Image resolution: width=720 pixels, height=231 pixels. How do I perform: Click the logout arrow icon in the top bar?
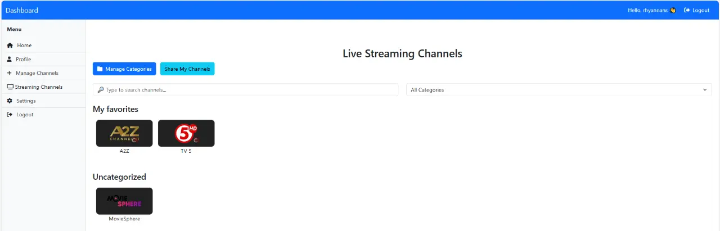(x=687, y=10)
